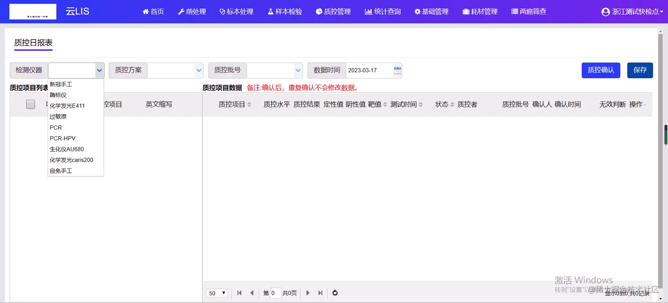Check the select-all checkbox in 质控项目列表
Viewport: 668px width, 303px height.
[30, 104]
